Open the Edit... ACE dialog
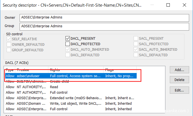The width and height of the screenshot is (193, 116). [179, 90]
